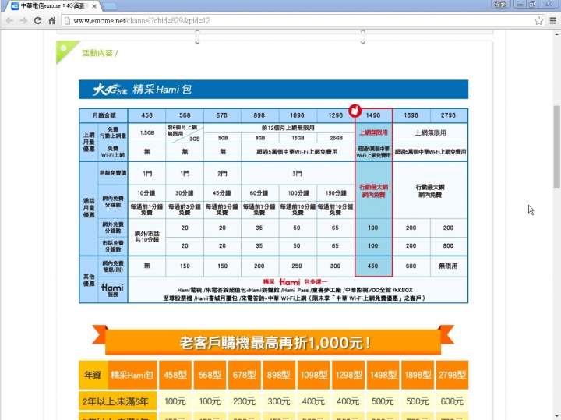Click the 450 SMS cell
Image resolution: width=561 pixels, height=420 pixels.
coord(373,266)
